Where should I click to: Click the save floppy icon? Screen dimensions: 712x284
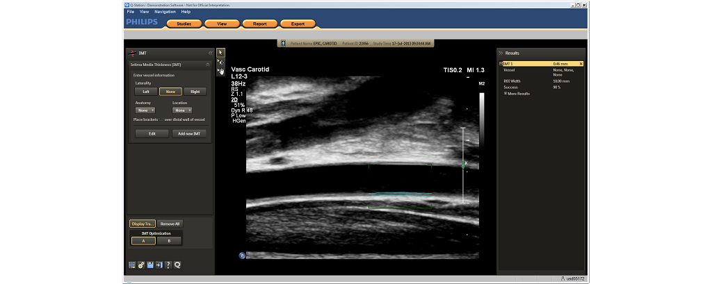pyautogui.click(x=150, y=265)
